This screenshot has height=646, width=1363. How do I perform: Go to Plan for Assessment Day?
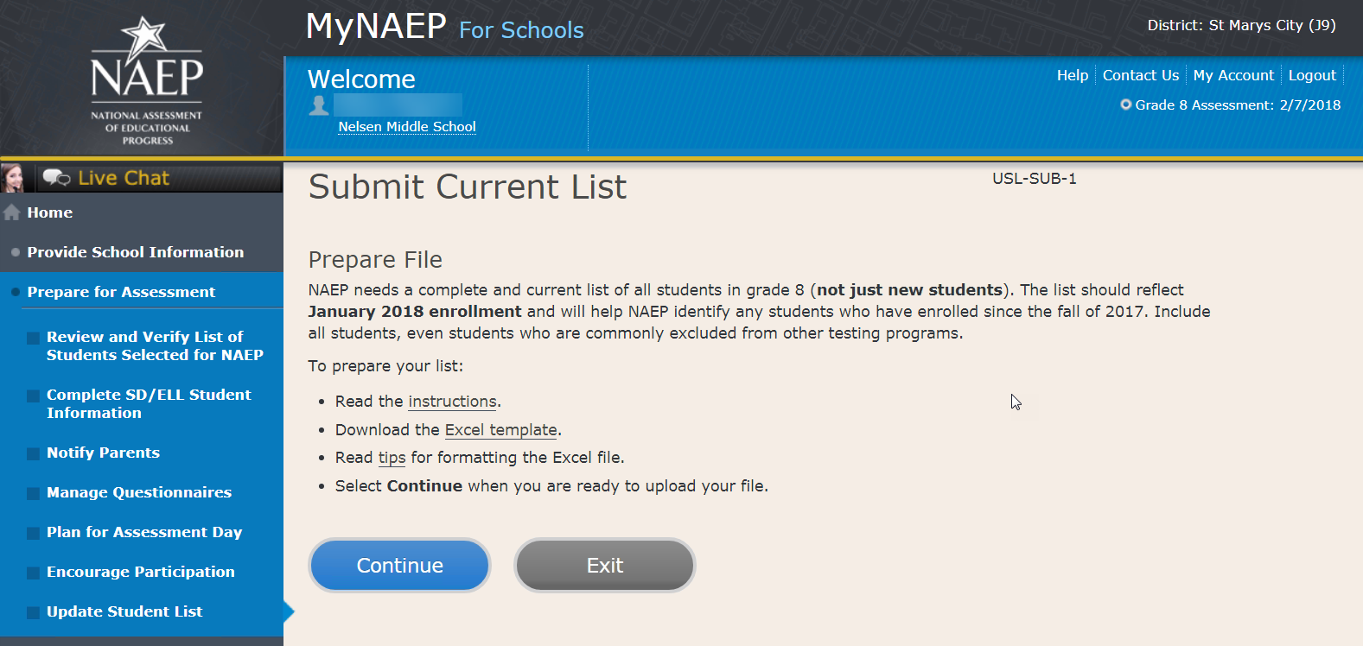coord(144,532)
